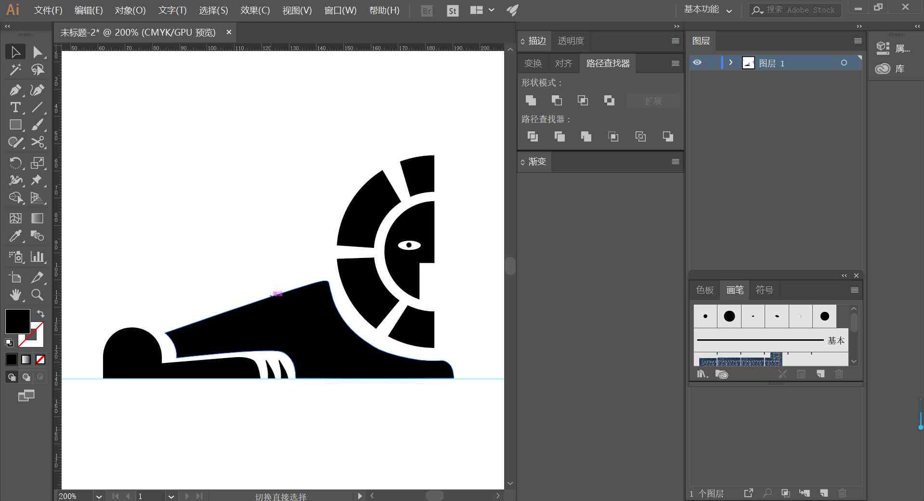
Task: Swap fill and stroke colors
Action: click(x=41, y=314)
